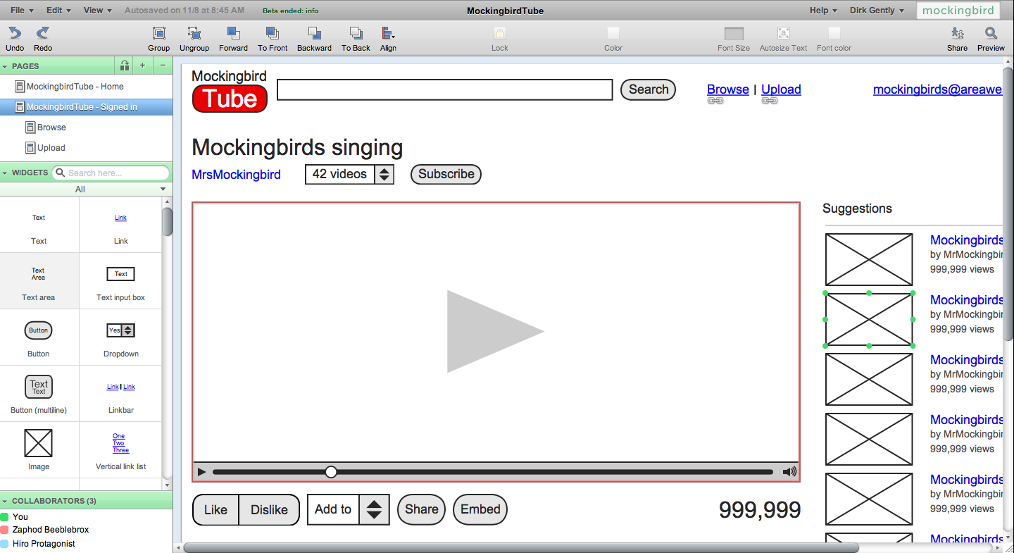This screenshot has width=1014, height=553.
Task: Collapse the Widgets panel
Action: click(6, 173)
